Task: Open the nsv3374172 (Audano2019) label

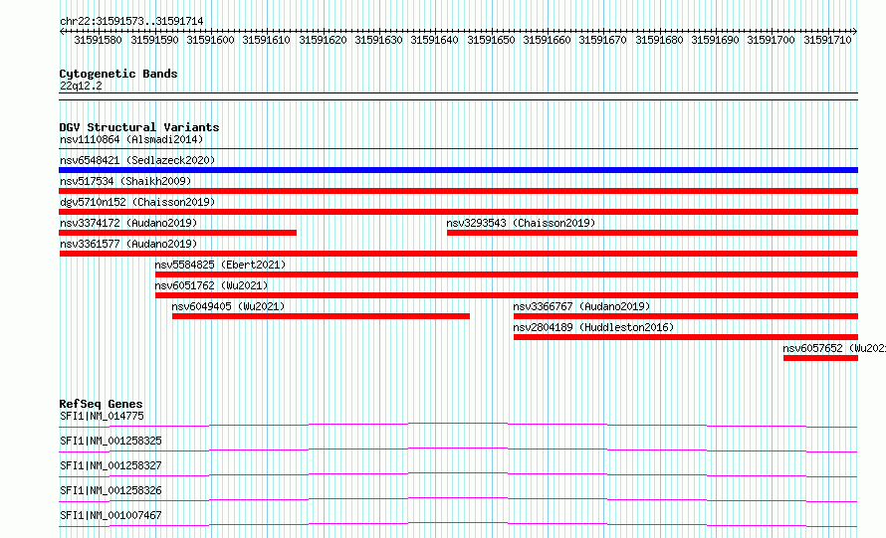Action: click(x=128, y=223)
